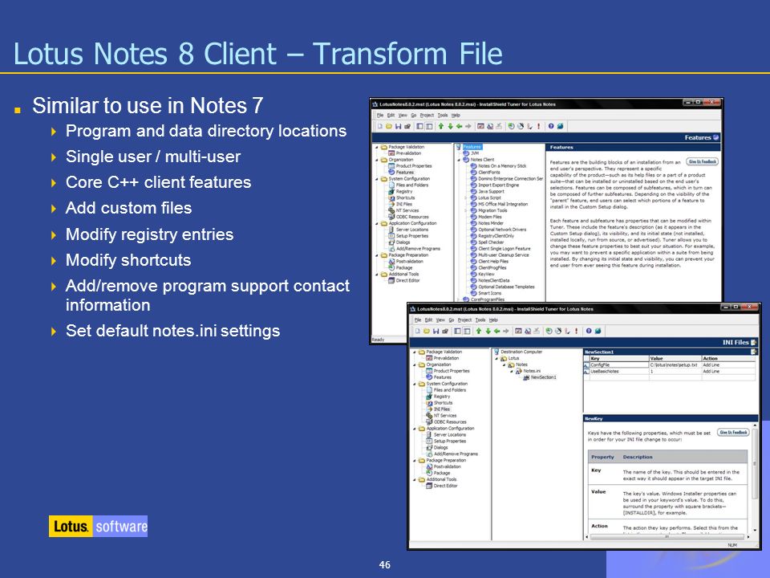Click the ConfigFile key cell in the NewSection1 grid
This screenshot has height=578, width=770.
tap(618, 365)
